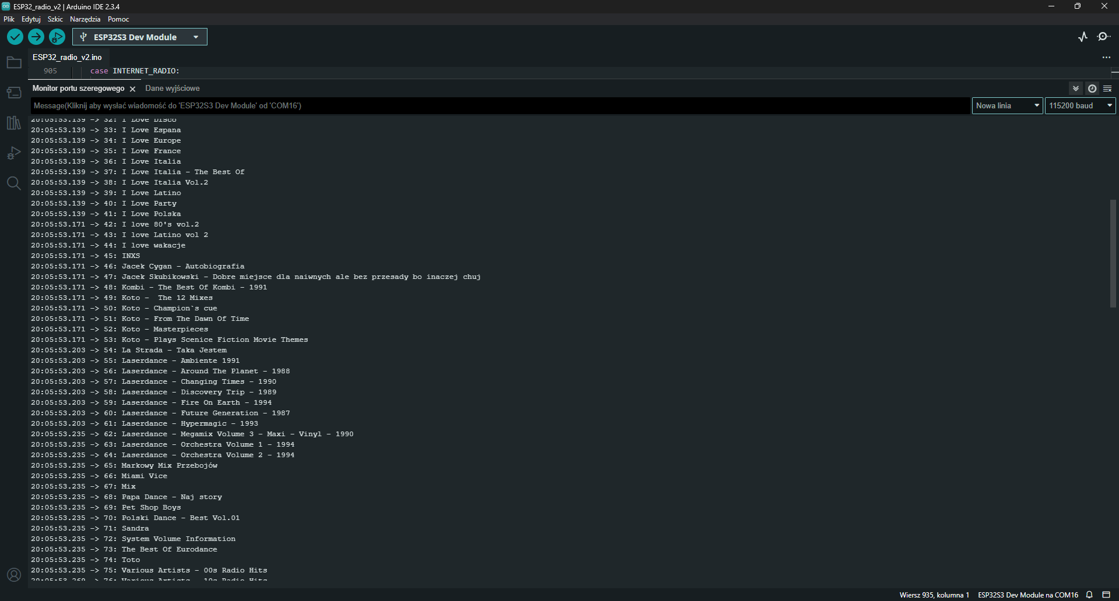Open the Edytuj menu
Image resolution: width=1119 pixels, height=601 pixels.
pos(31,19)
